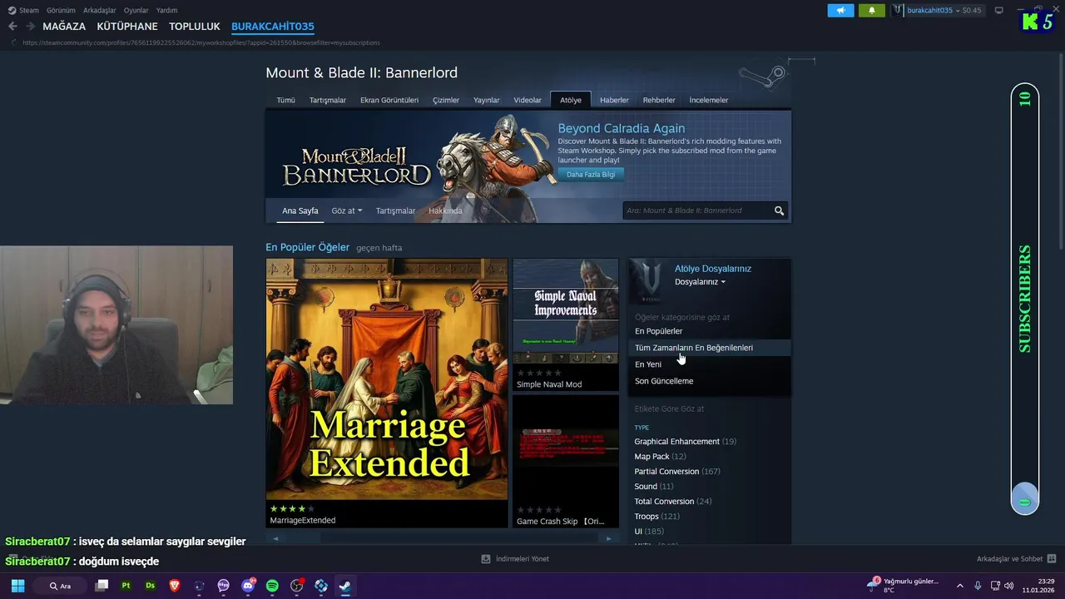This screenshot has height=599, width=1065.
Task: Open the Brave browser from the taskbar
Action: [x=175, y=586]
